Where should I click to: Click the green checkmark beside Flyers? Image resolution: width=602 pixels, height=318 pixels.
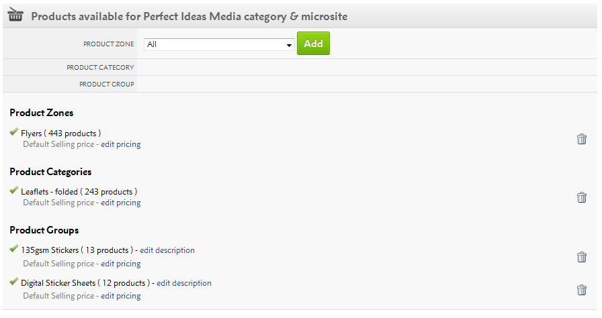click(x=14, y=132)
